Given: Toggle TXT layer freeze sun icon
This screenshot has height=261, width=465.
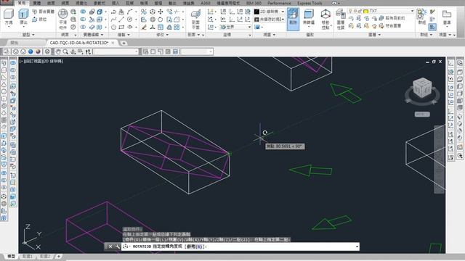Looking at the screenshot, I should click(x=355, y=11).
